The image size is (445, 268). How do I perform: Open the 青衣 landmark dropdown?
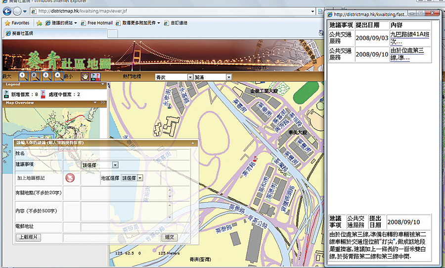click(x=190, y=77)
